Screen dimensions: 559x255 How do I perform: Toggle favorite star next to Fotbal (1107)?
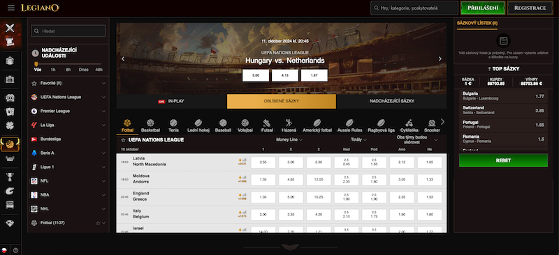tap(98, 223)
